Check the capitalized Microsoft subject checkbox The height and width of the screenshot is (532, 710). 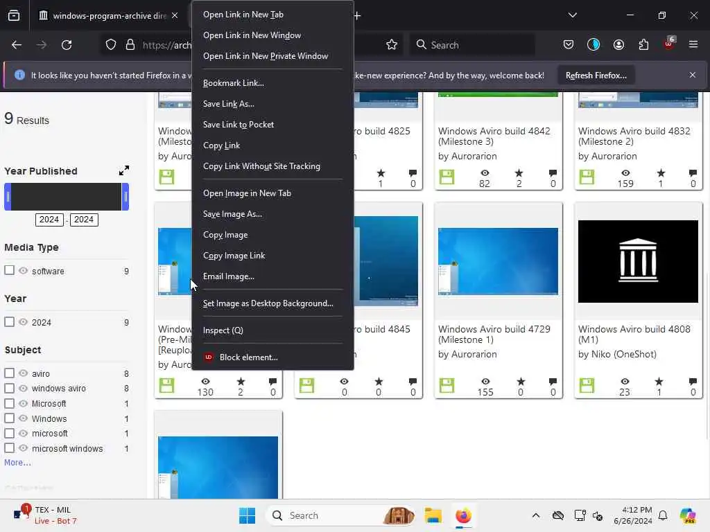(9, 403)
